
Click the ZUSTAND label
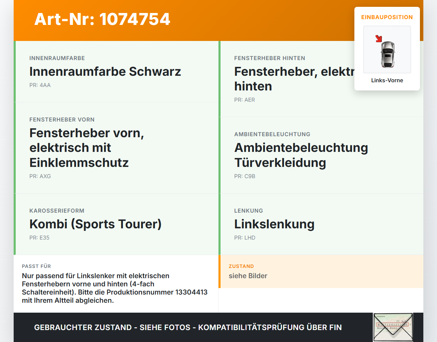(x=241, y=266)
